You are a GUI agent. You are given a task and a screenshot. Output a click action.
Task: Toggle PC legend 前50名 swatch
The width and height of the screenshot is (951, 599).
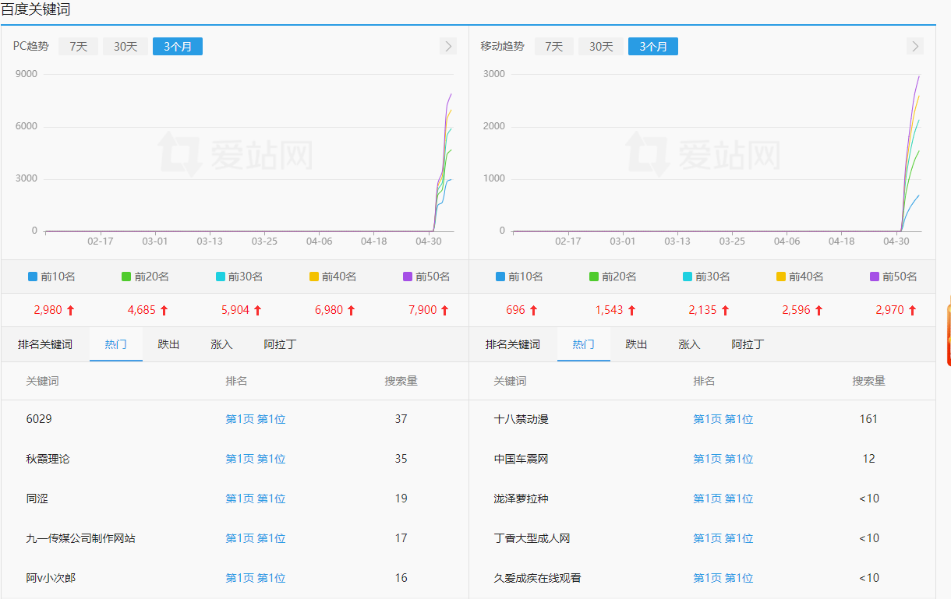click(407, 276)
